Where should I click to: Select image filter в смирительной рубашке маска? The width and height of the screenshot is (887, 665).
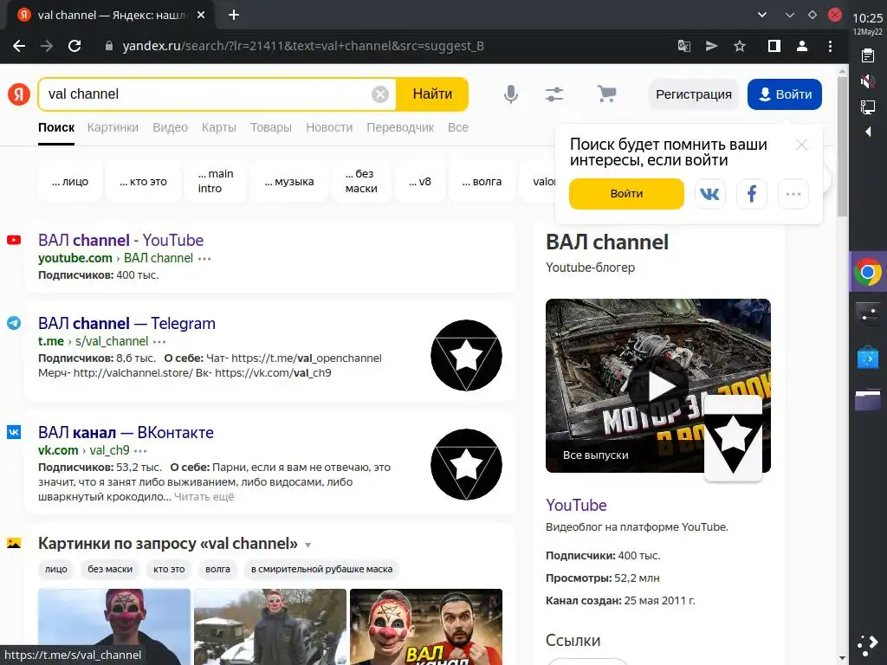click(321, 569)
